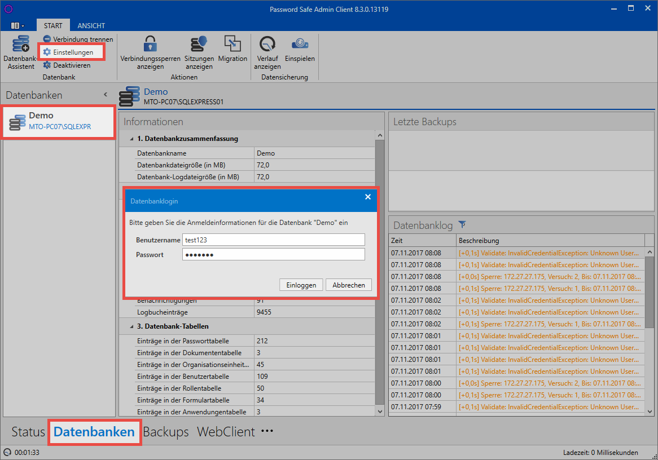Select the Logbucheinträge value 9455
This screenshot has width=658, height=460.
264,312
